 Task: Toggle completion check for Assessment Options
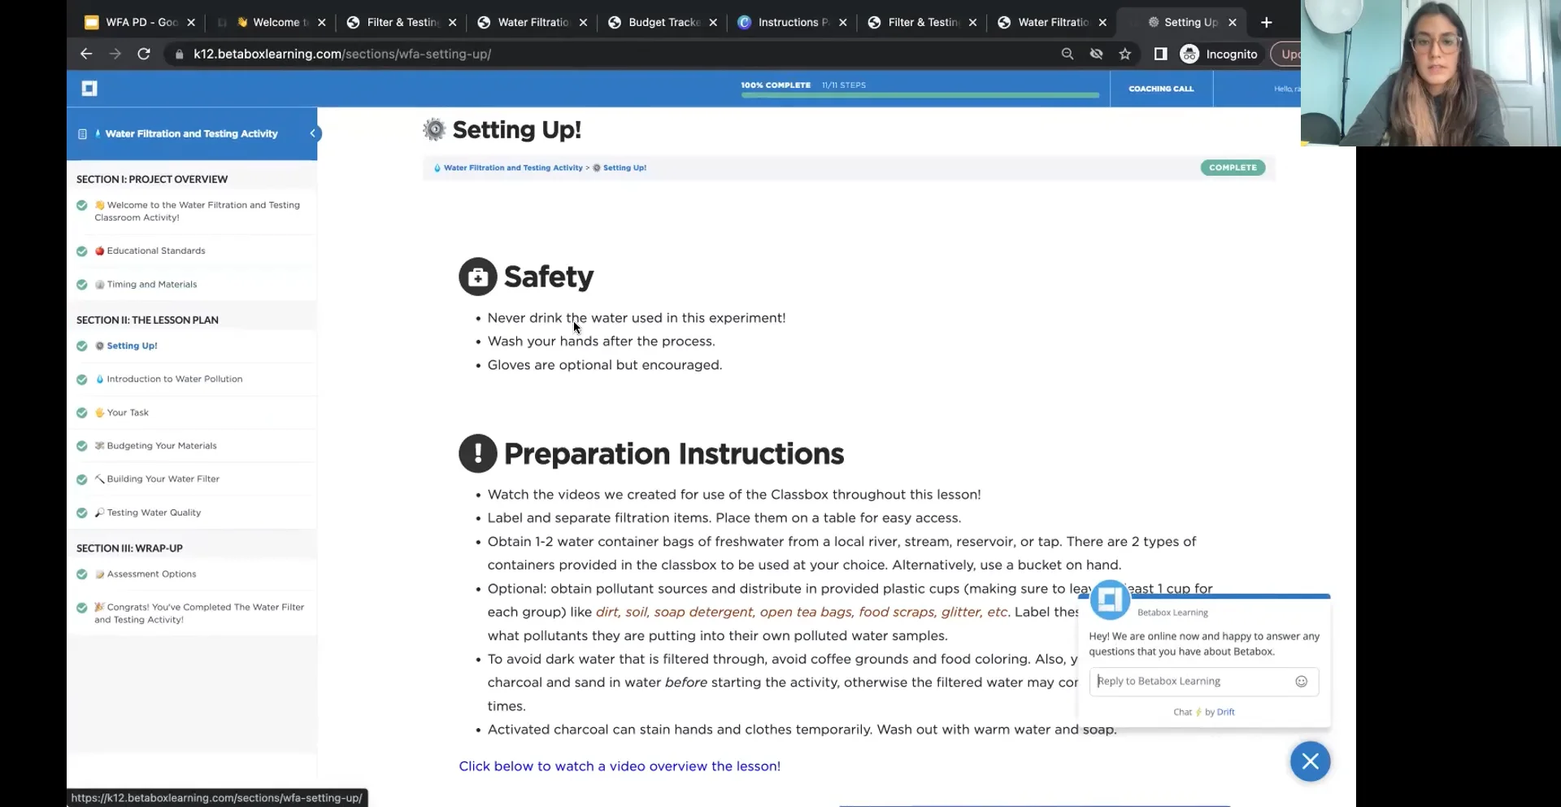(x=81, y=574)
